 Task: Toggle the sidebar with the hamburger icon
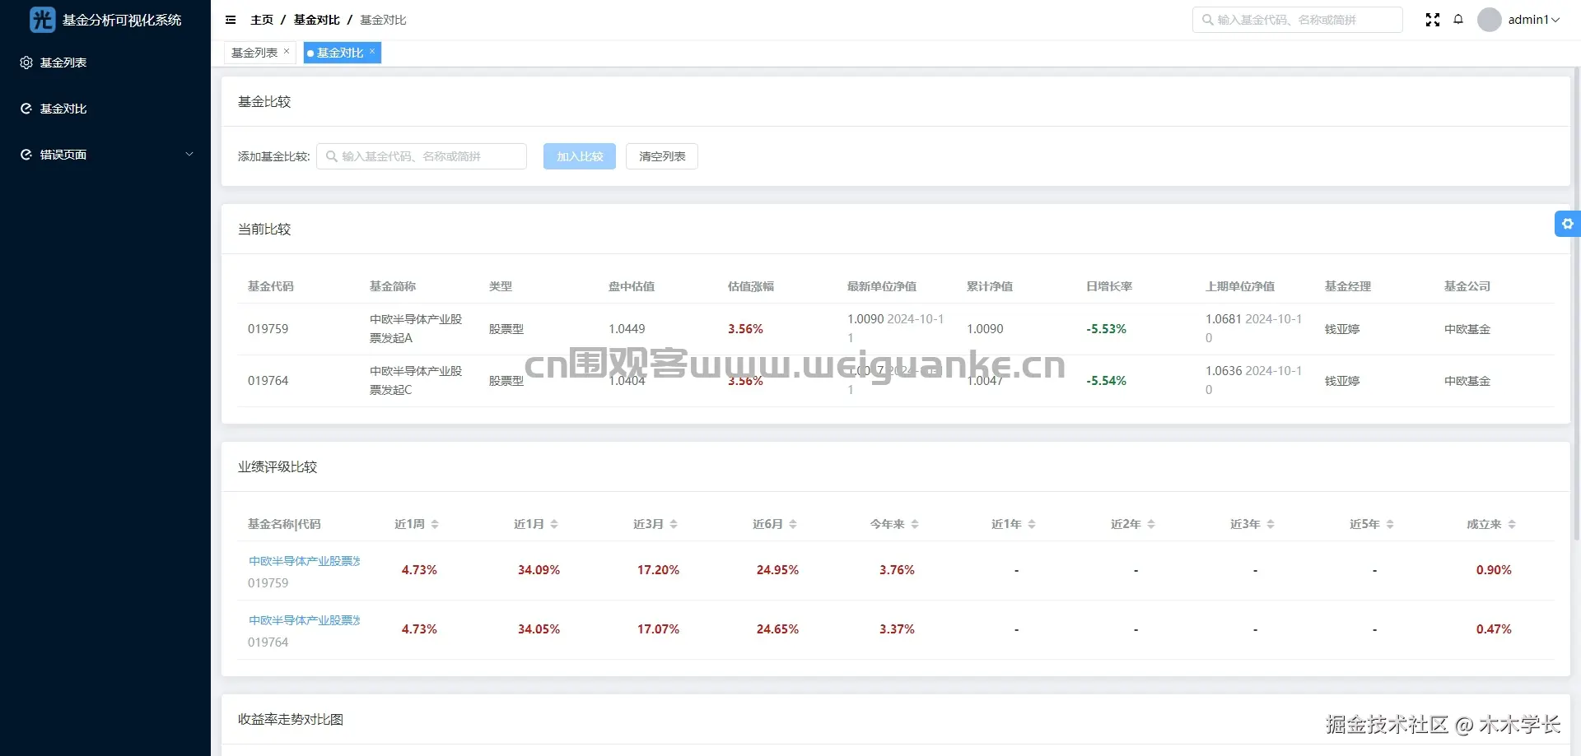231,20
